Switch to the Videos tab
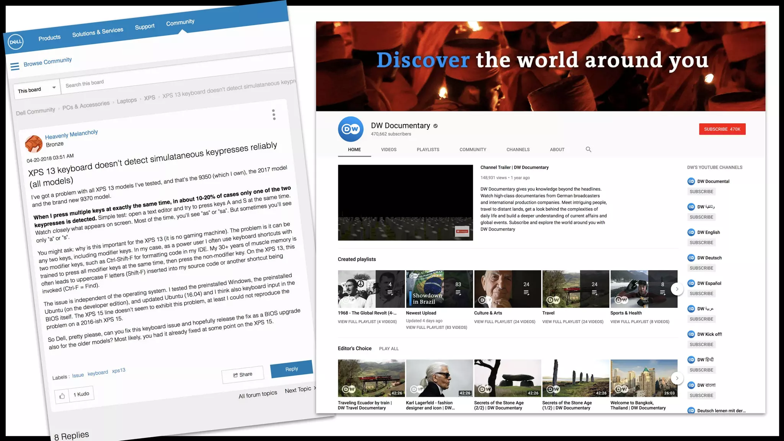 (389, 150)
